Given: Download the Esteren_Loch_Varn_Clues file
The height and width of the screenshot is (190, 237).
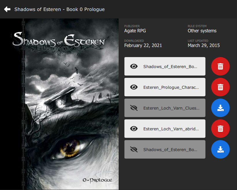Looking at the screenshot, I should tap(220, 108).
